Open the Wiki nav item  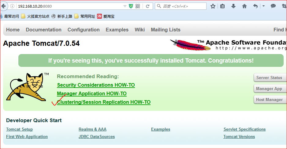point(140,30)
